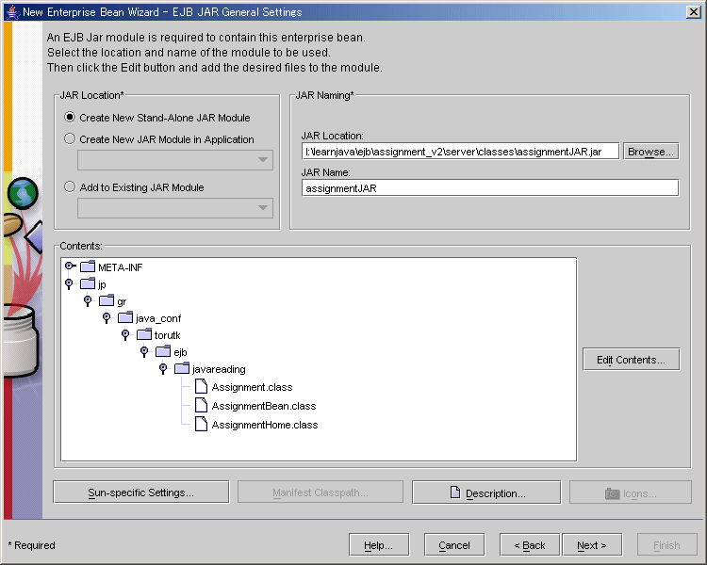Click the gr folder icon

coord(107,300)
